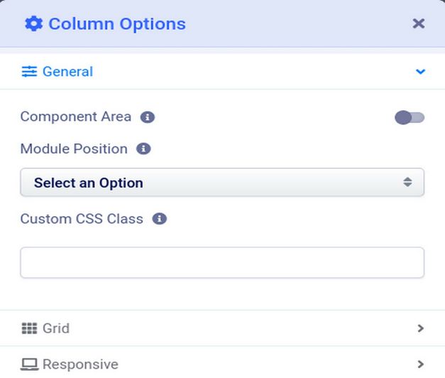The width and height of the screenshot is (445, 378).
Task: Collapse the General section using its chevron
Action: tap(421, 72)
